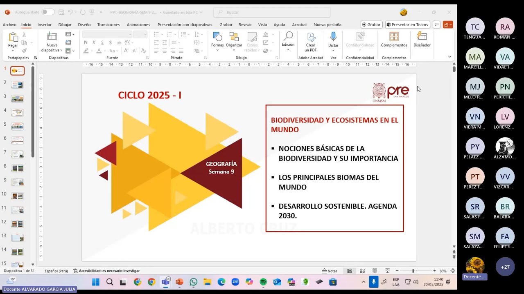Click the 83% zoom level

pos(443,271)
